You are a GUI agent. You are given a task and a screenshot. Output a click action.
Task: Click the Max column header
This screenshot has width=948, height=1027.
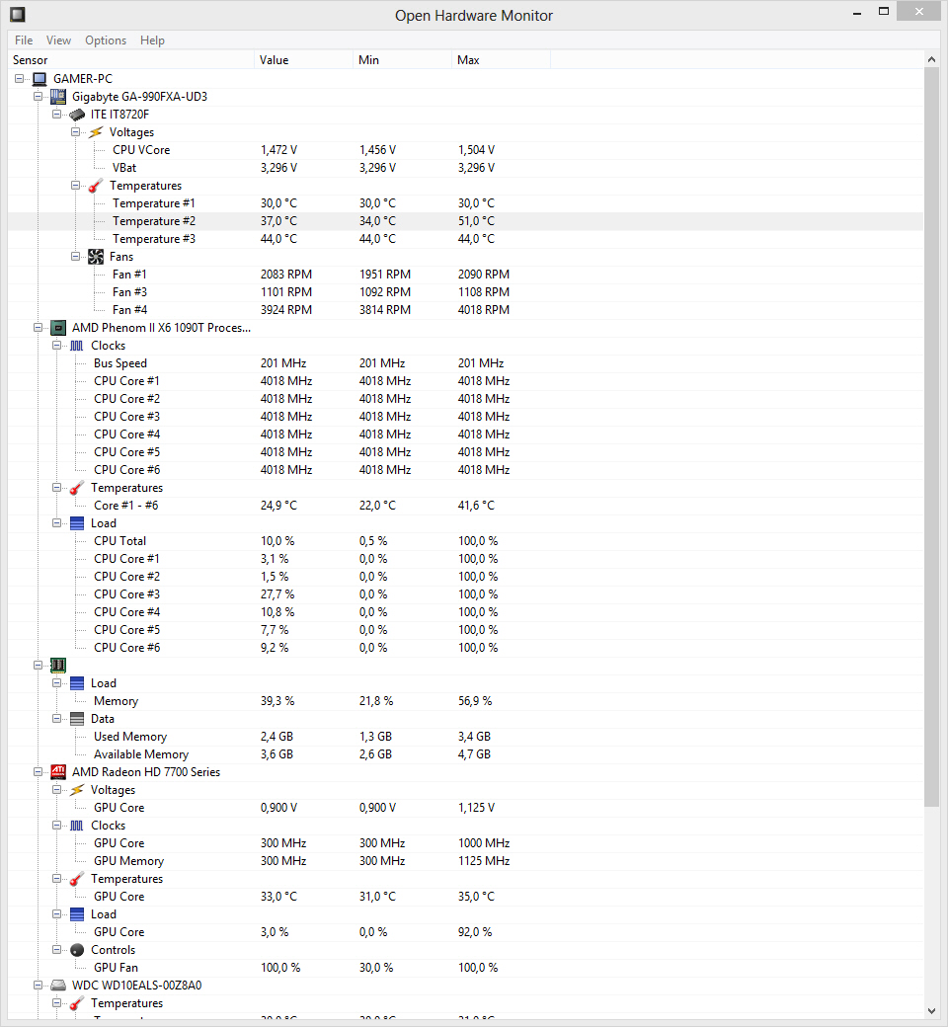pyautogui.click(x=502, y=59)
